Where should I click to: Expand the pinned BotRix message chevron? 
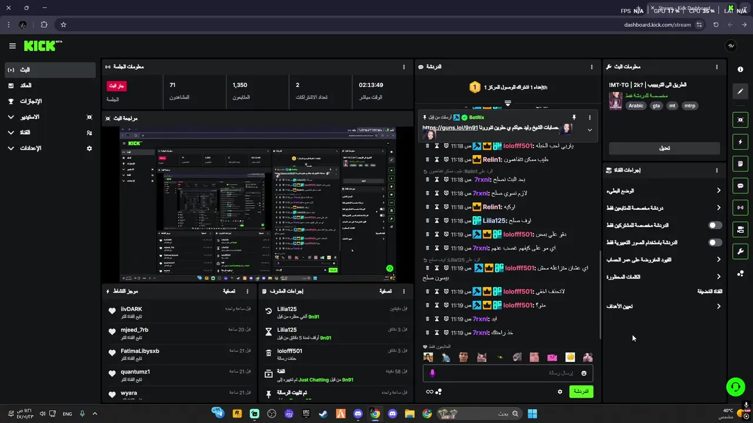589,130
